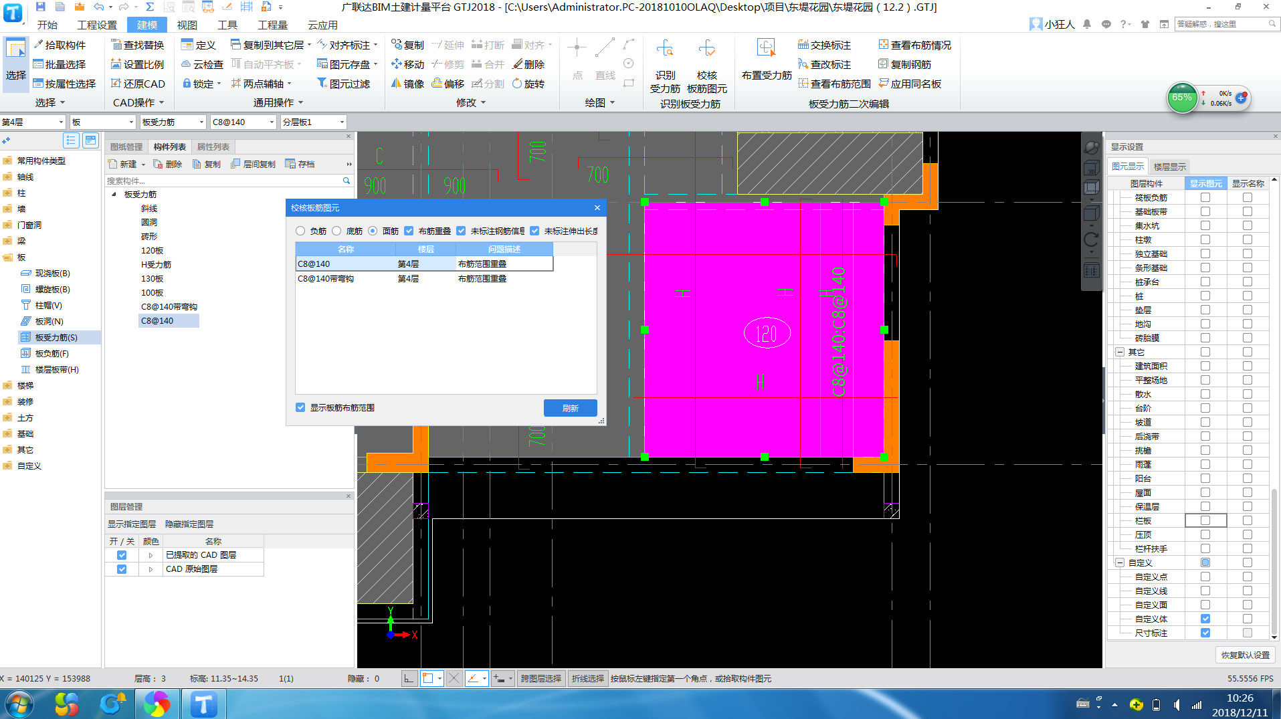Click the 拾取构件 pick-component tool
1281x719 pixels.
coord(60,45)
